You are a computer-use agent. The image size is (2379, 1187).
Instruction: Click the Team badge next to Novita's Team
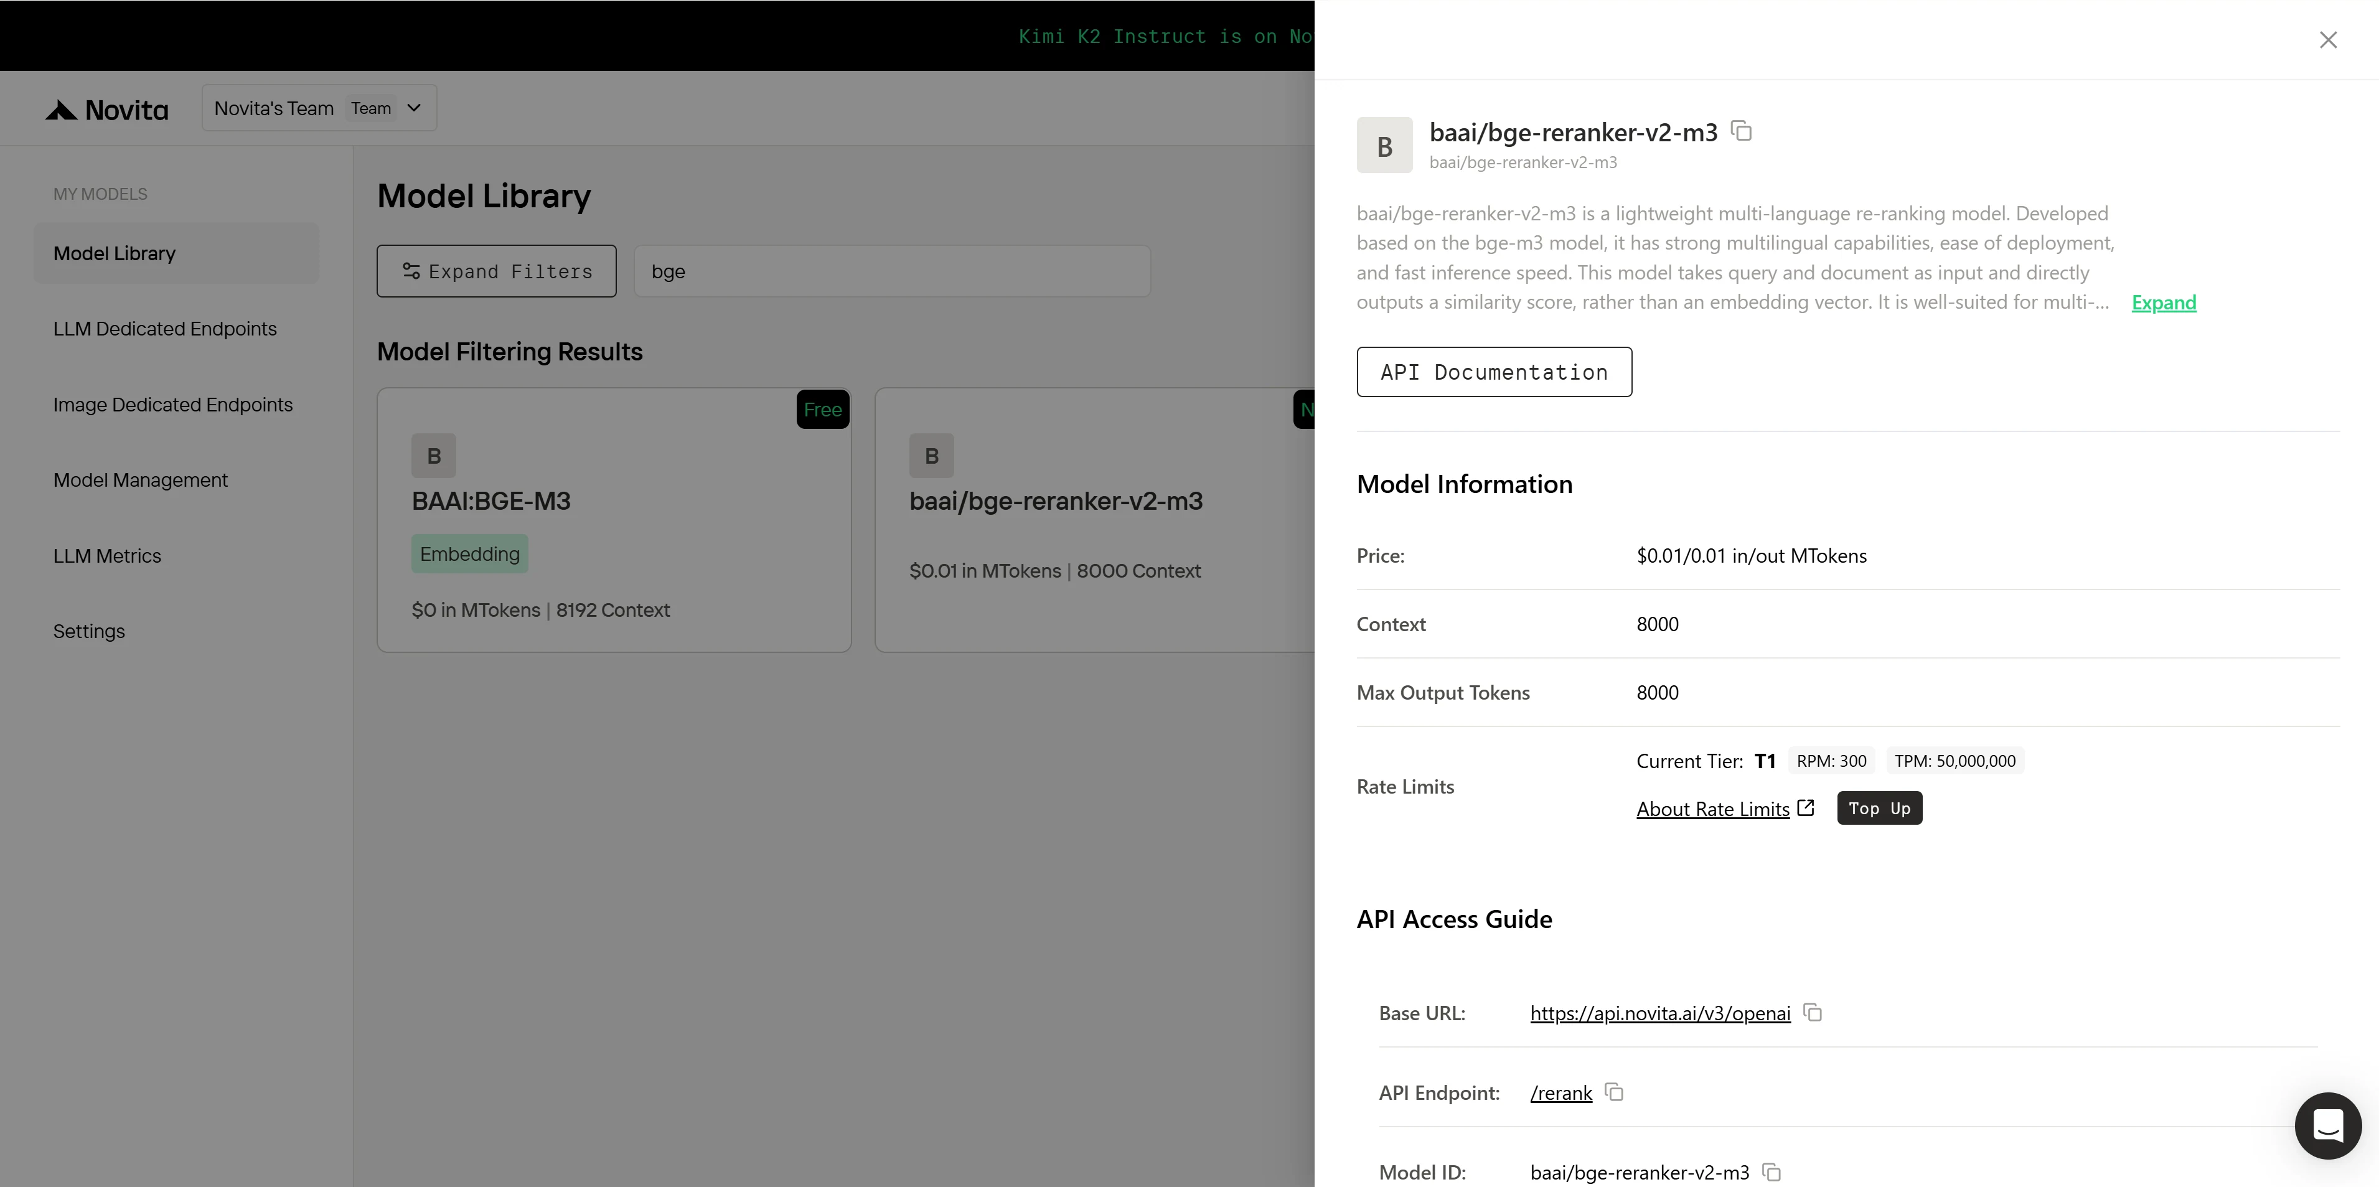pos(371,108)
